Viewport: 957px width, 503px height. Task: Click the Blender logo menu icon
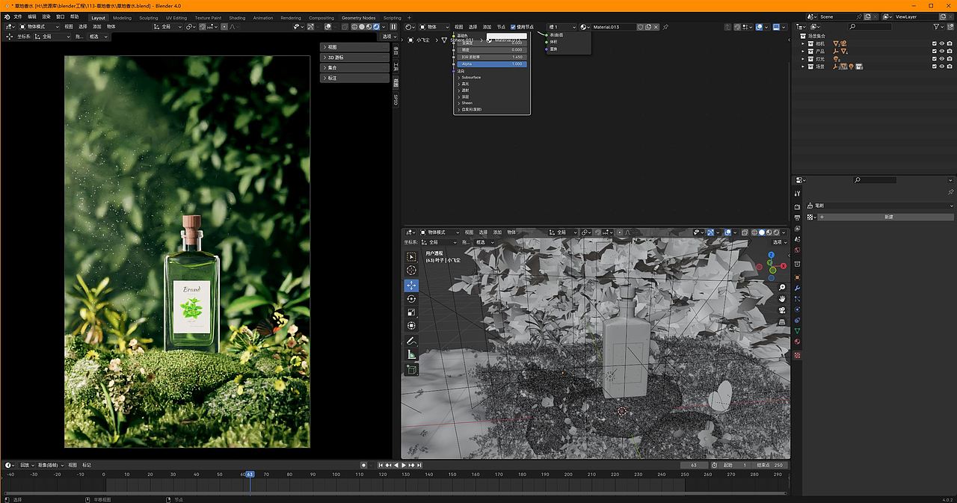[x=7, y=16]
